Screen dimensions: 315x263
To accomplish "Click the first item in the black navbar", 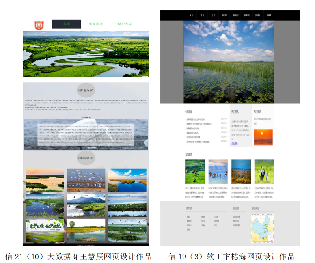I will (x=191, y=16).
